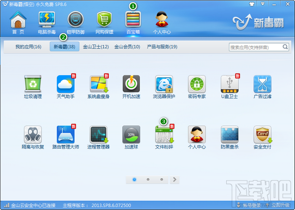
Task: Close the 新毒霸 window
Action: (x=288, y=4)
